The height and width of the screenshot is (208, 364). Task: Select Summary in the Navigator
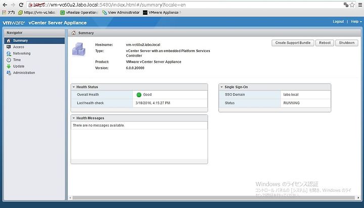(34, 40)
